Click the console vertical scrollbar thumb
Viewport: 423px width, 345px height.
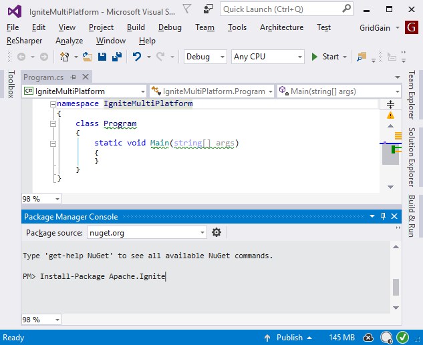[396, 288]
